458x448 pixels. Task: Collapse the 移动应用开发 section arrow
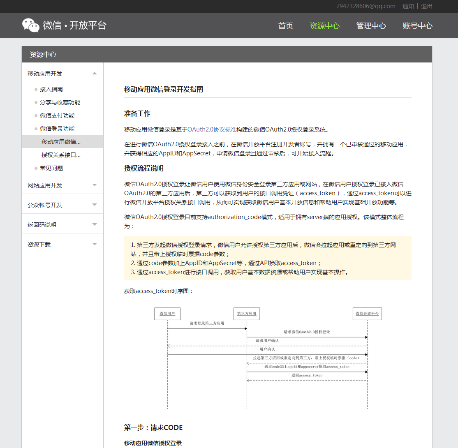tap(94, 73)
